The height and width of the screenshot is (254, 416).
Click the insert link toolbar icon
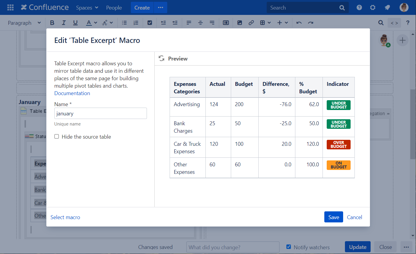(251, 23)
